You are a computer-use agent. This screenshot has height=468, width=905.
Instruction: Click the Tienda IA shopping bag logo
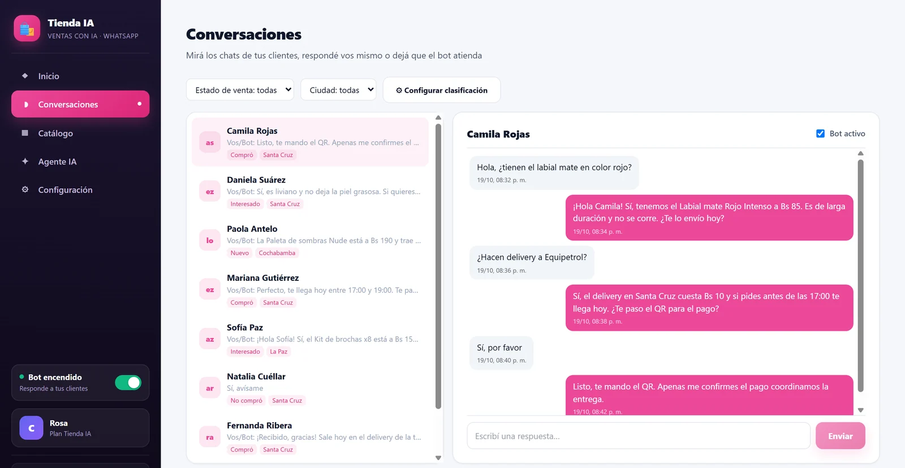pos(27,29)
